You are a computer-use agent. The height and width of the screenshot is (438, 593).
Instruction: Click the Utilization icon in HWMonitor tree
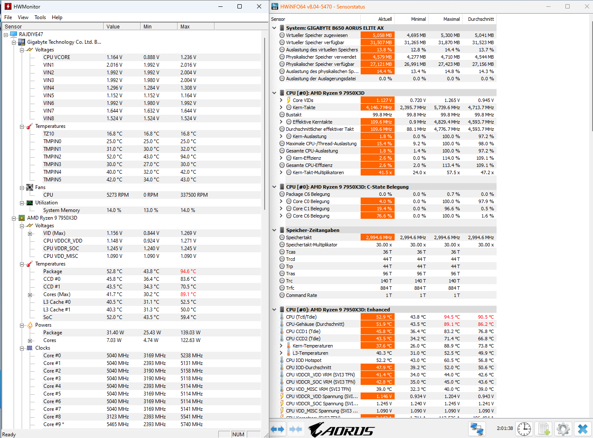(30, 203)
